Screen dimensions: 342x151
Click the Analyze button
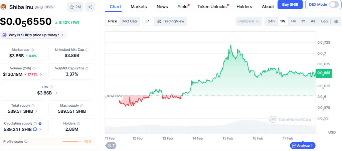point(303,145)
